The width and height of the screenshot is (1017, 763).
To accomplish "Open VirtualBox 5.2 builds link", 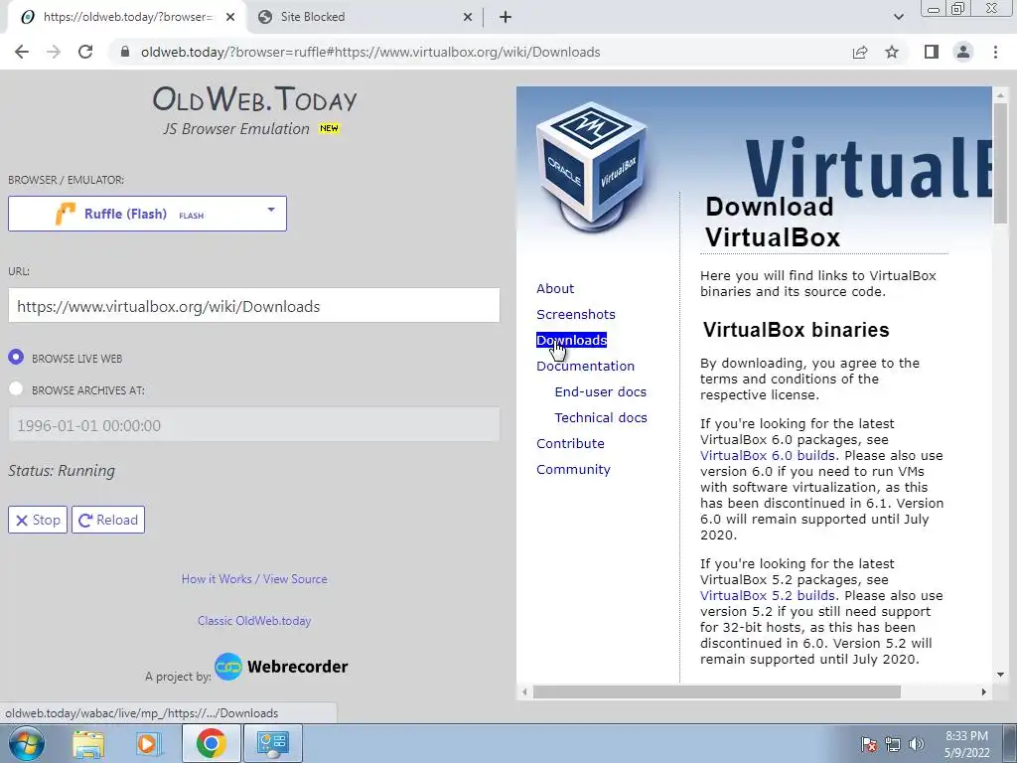I will point(768,596).
